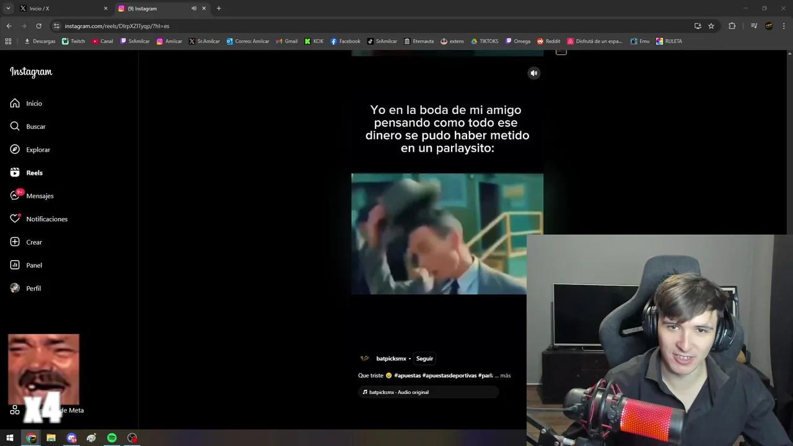Click Crear to make a post
793x446 pixels.
pos(26,242)
